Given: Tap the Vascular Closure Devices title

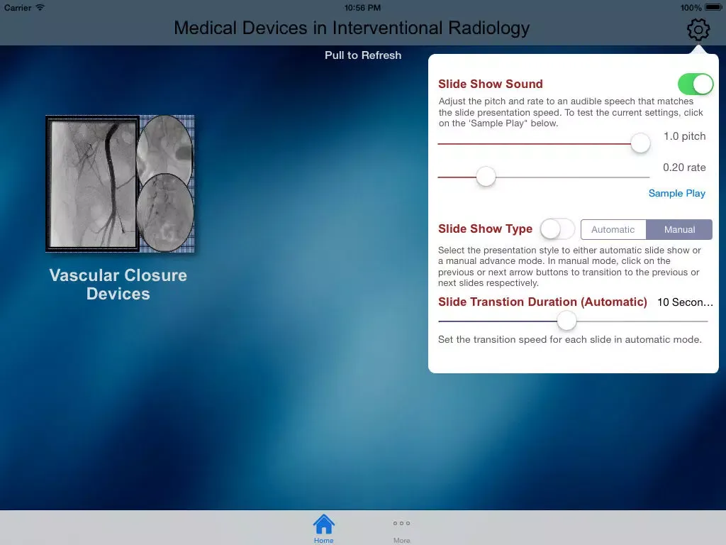Looking at the screenshot, I should pos(118,285).
